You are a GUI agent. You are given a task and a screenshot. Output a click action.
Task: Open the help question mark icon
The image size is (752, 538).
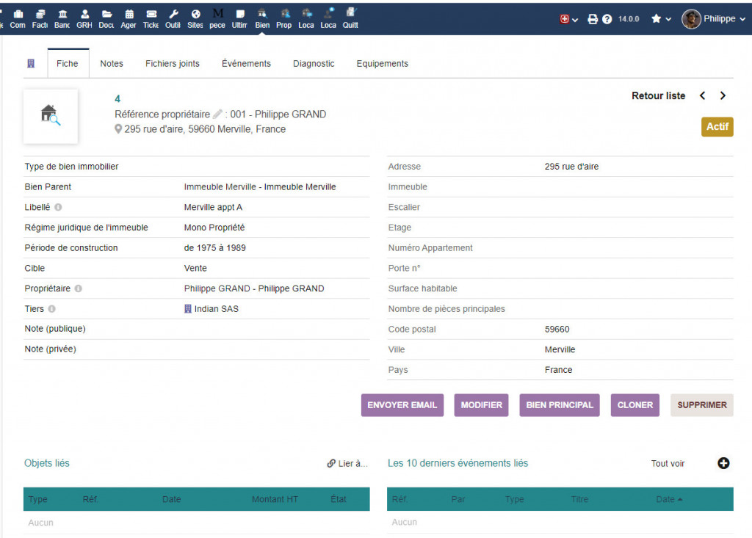point(607,19)
